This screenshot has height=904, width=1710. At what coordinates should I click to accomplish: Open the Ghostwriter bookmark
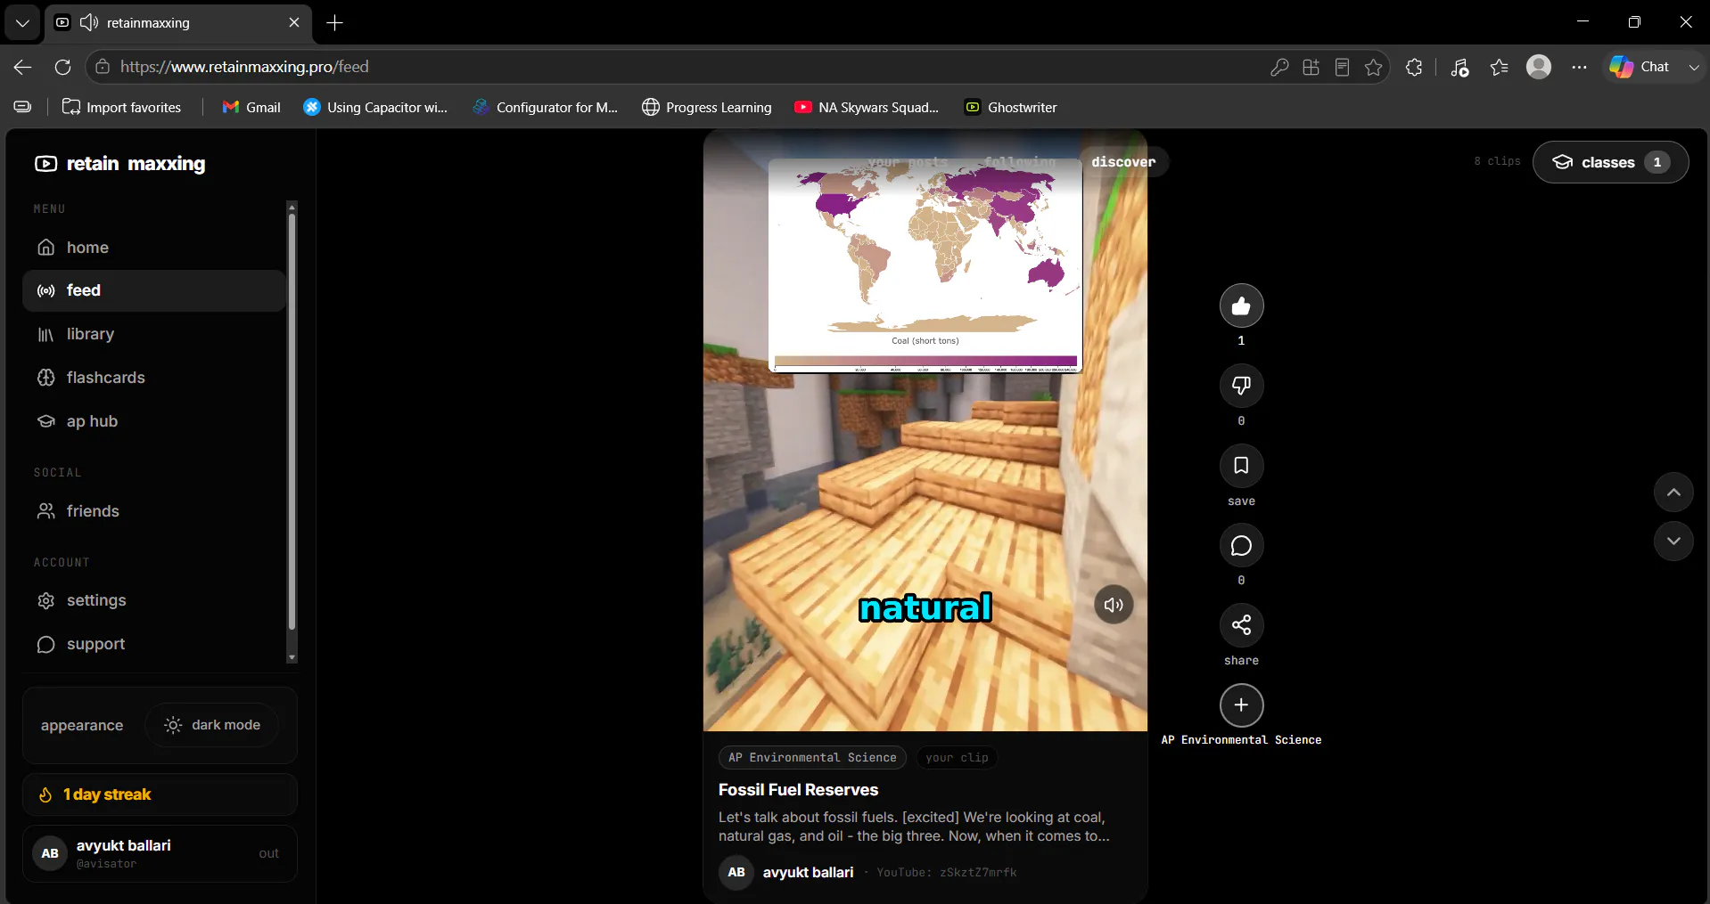coord(1011,107)
